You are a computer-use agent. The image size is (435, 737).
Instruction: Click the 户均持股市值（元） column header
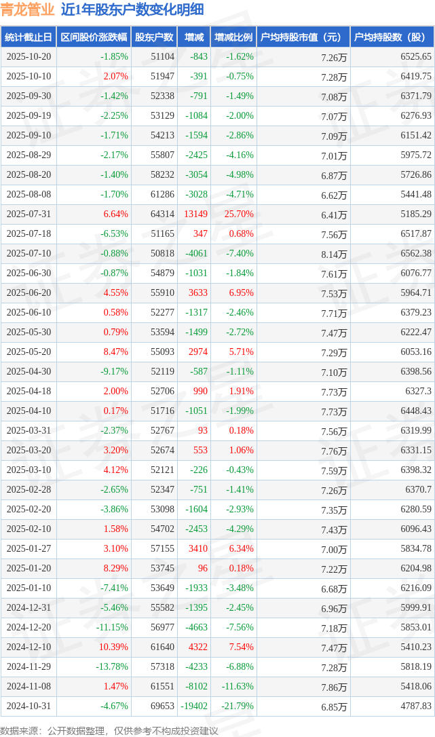303,37
